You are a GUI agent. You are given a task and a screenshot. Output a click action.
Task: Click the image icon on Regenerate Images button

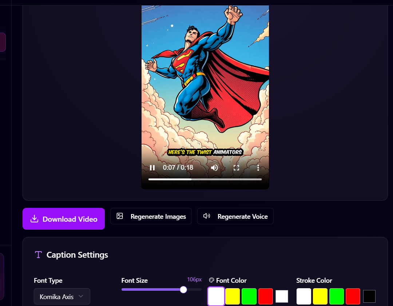pos(120,216)
